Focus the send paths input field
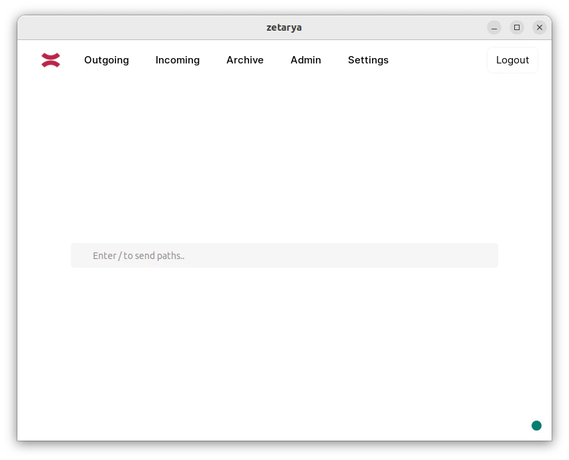The width and height of the screenshot is (569, 460). [284, 256]
